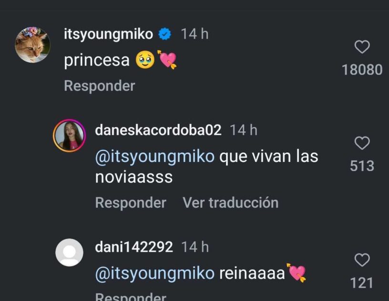Tap itsyoungmiko's verified badge

(x=165, y=34)
